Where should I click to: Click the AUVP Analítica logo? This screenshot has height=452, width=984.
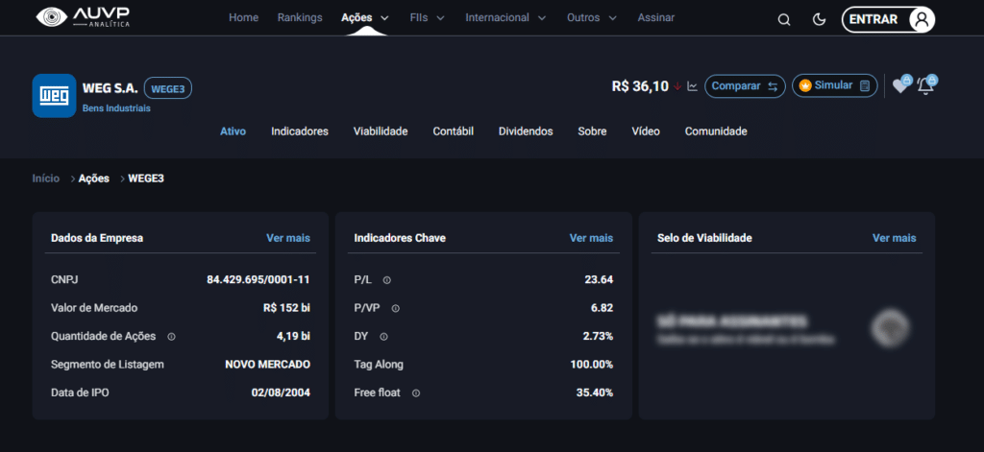tap(83, 17)
